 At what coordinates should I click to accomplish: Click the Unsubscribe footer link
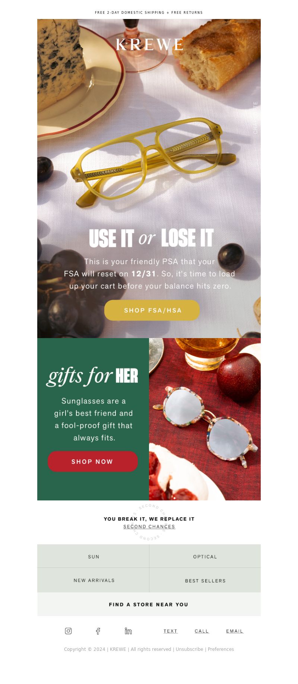click(x=189, y=649)
